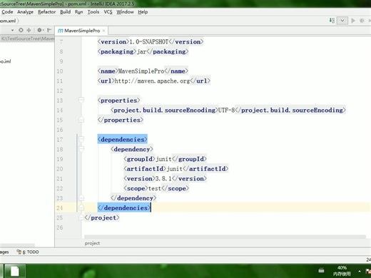The width and height of the screenshot is (371, 278).
Task: Click the Make Project build icon
Action: [332, 21]
